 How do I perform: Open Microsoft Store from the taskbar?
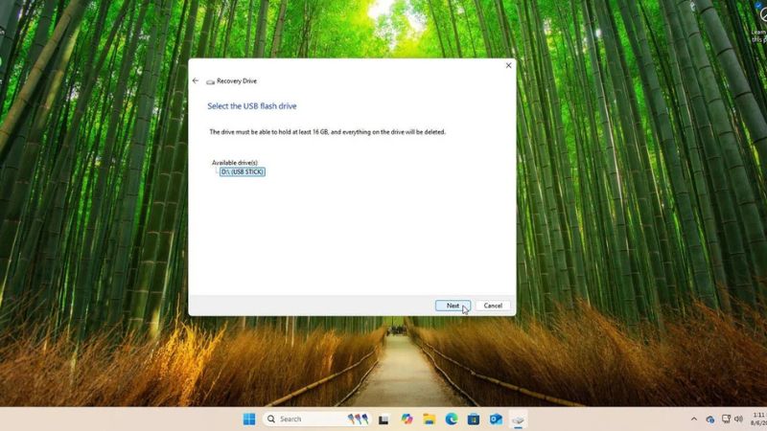pyautogui.click(x=474, y=420)
